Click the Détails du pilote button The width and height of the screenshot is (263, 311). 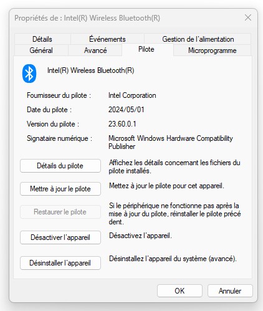(60, 166)
